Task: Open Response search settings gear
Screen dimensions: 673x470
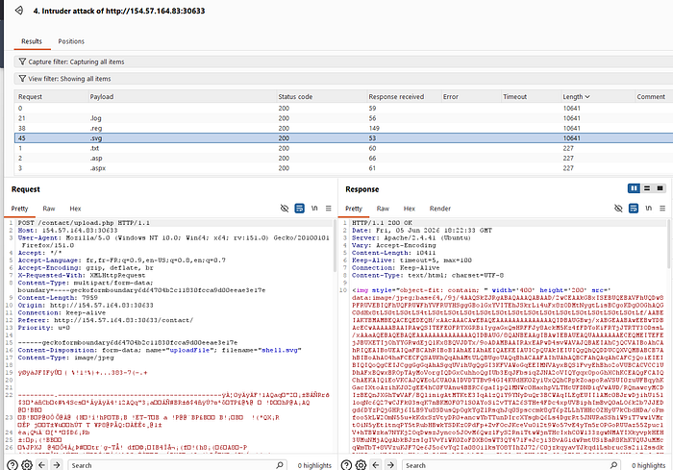Action: point(361,465)
